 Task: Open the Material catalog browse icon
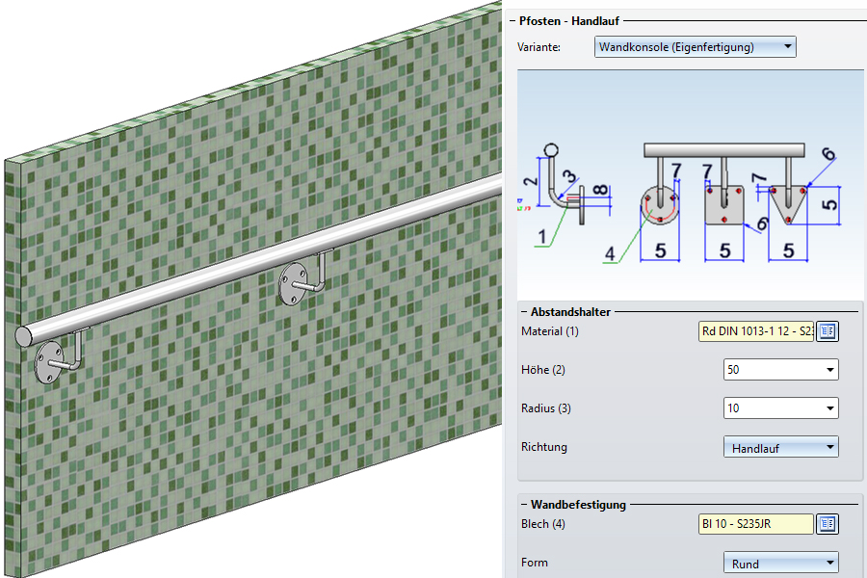tap(828, 331)
